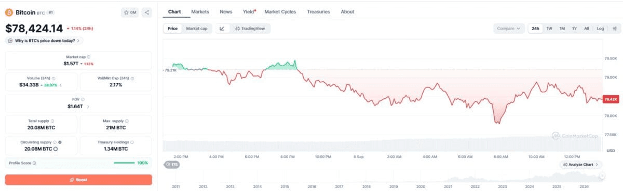
Task: Click the $34.33B volume value
Action: point(29,85)
